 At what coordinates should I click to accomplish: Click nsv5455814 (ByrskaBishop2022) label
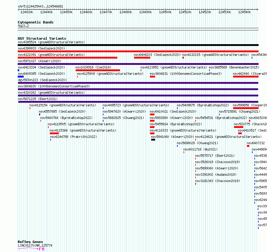click(x=176, y=124)
